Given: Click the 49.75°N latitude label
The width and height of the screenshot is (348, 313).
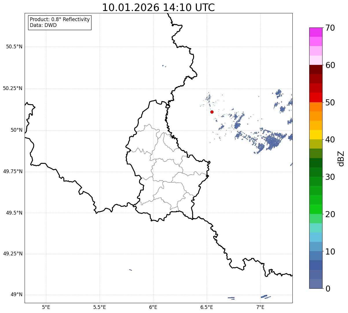Looking at the screenshot, I should (12, 171).
